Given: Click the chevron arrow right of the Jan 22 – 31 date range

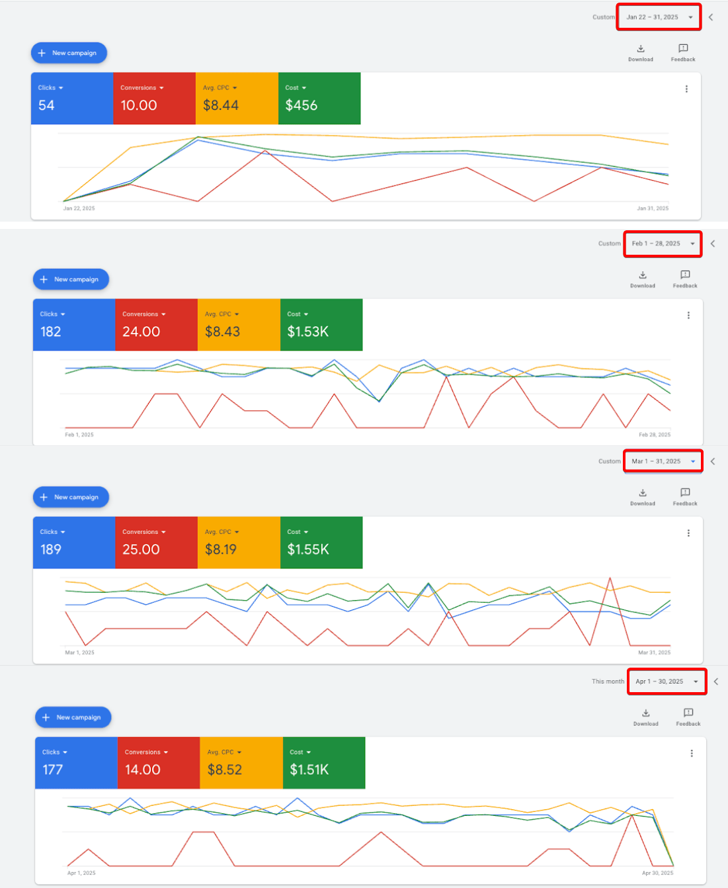Looking at the screenshot, I should coord(711,17).
